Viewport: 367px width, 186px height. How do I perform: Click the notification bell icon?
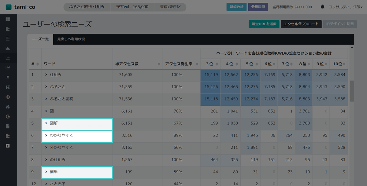[x=322, y=7]
